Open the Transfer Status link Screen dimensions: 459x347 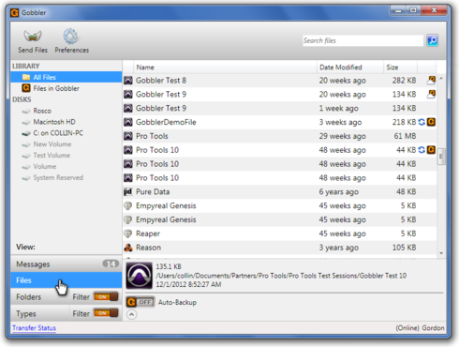tap(35, 328)
